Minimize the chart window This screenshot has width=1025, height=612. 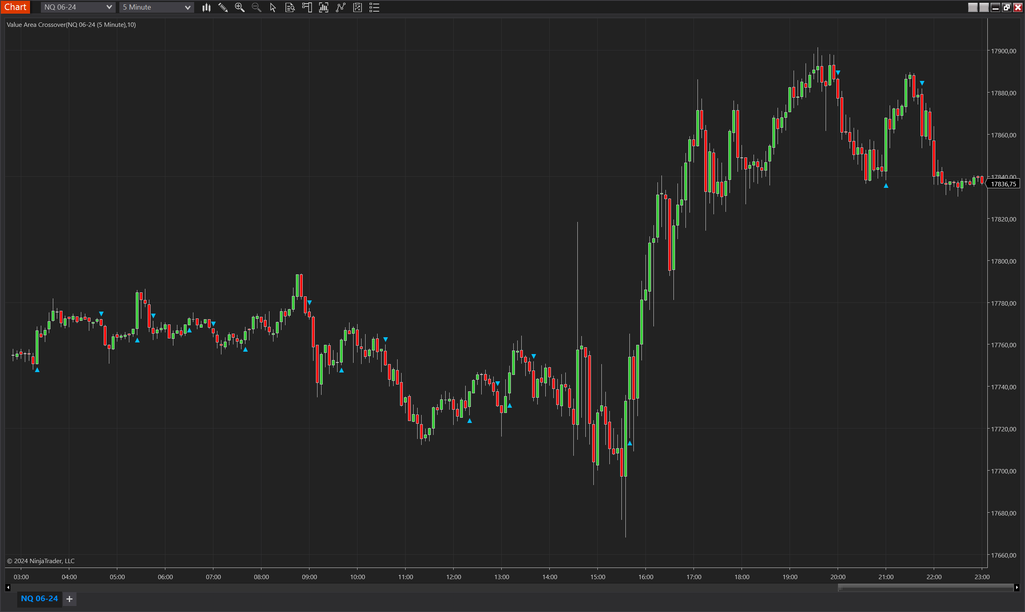pyautogui.click(x=995, y=8)
